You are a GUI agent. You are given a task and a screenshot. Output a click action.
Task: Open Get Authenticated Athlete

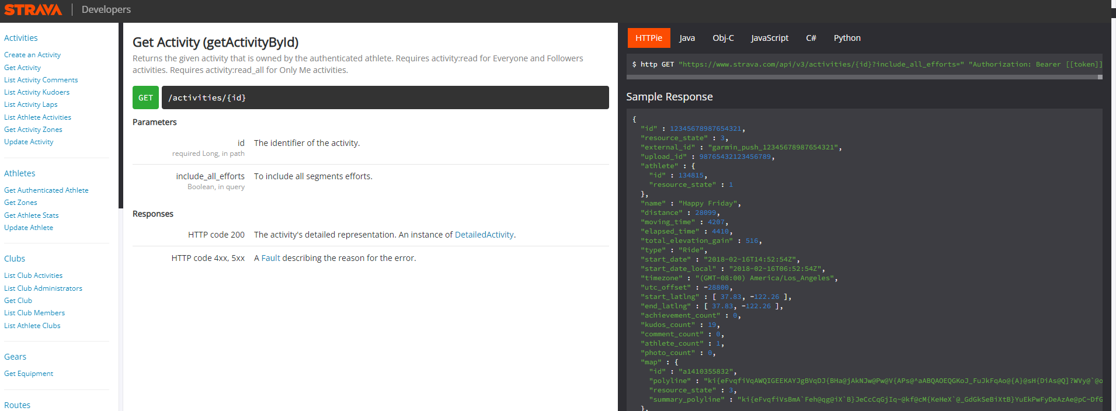tap(46, 190)
